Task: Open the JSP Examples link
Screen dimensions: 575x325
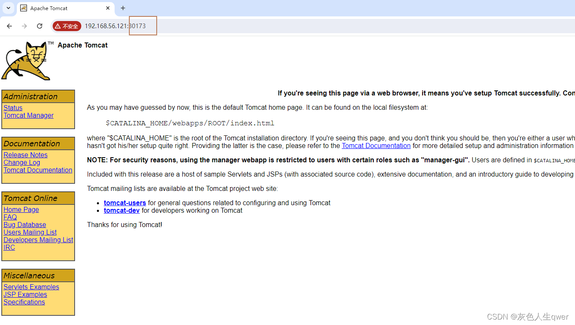Action: click(25, 294)
